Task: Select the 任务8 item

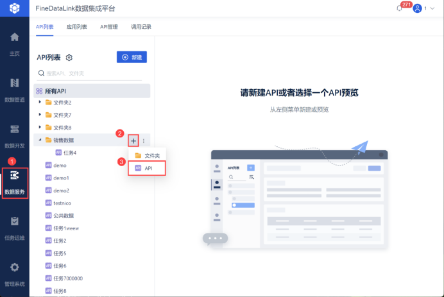Action: [60, 291]
